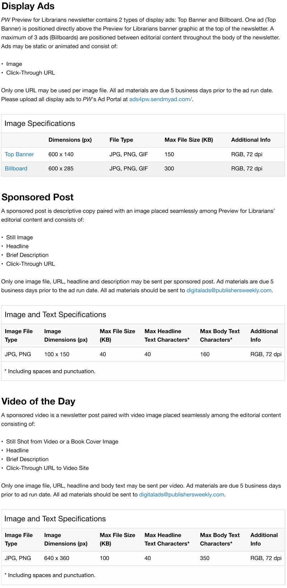Click the Image Specifications table title
This screenshot has height=588, width=287.
[40, 124]
